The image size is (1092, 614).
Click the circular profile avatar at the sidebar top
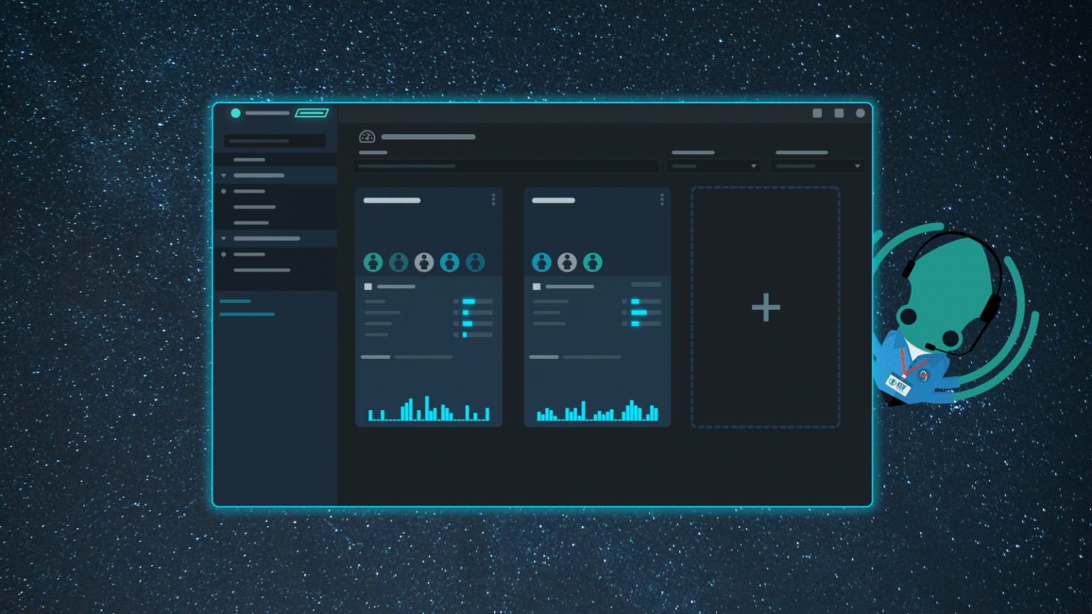pyautogui.click(x=235, y=112)
